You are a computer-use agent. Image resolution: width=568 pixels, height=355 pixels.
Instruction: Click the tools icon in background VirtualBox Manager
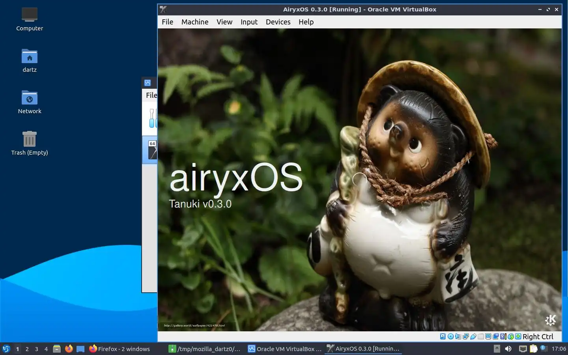click(x=153, y=118)
